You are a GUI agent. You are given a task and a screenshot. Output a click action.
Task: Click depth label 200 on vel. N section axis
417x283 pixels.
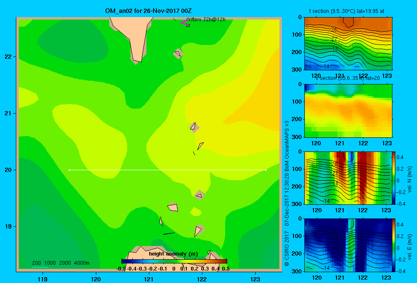[297, 186]
